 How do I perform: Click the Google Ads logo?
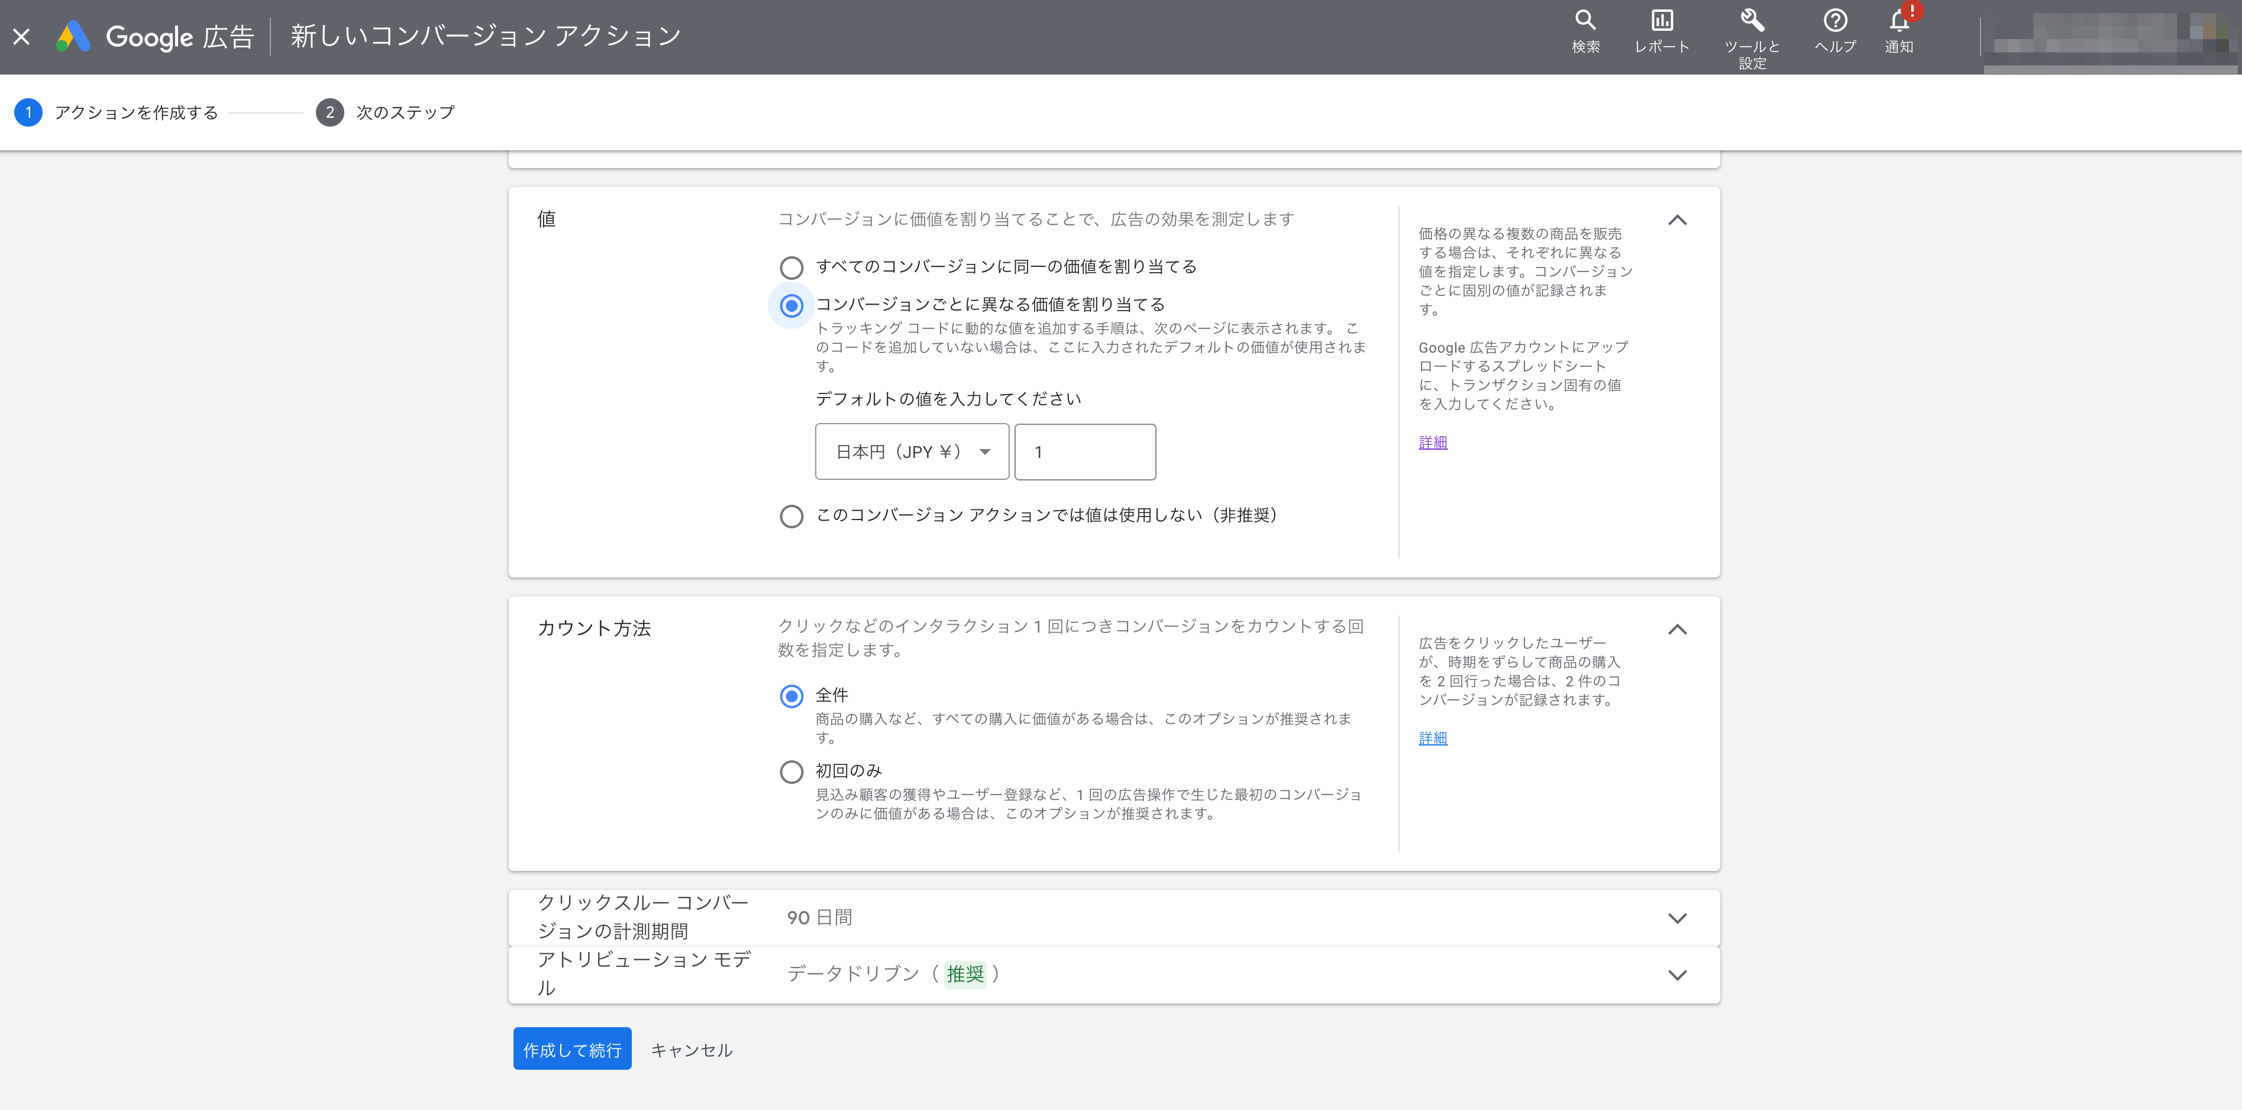[x=73, y=37]
